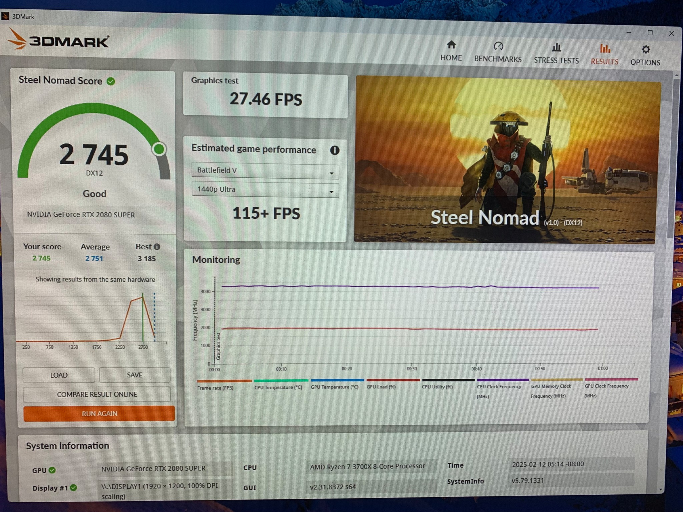
Task: Open the Options gear icon
Action: click(x=646, y=50)
